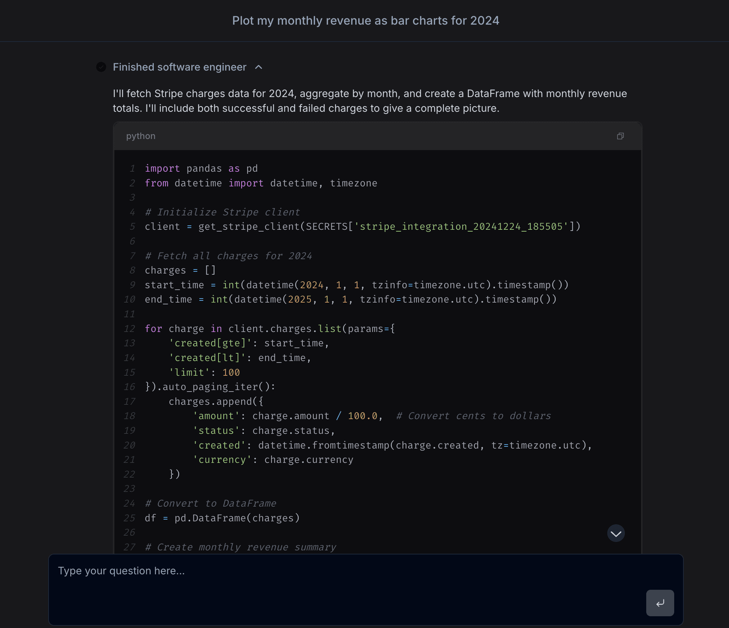Click the limit 100 parameter value
Image resolution: width=729 pixels, height=628 pixels.
[x=231, y=372]
